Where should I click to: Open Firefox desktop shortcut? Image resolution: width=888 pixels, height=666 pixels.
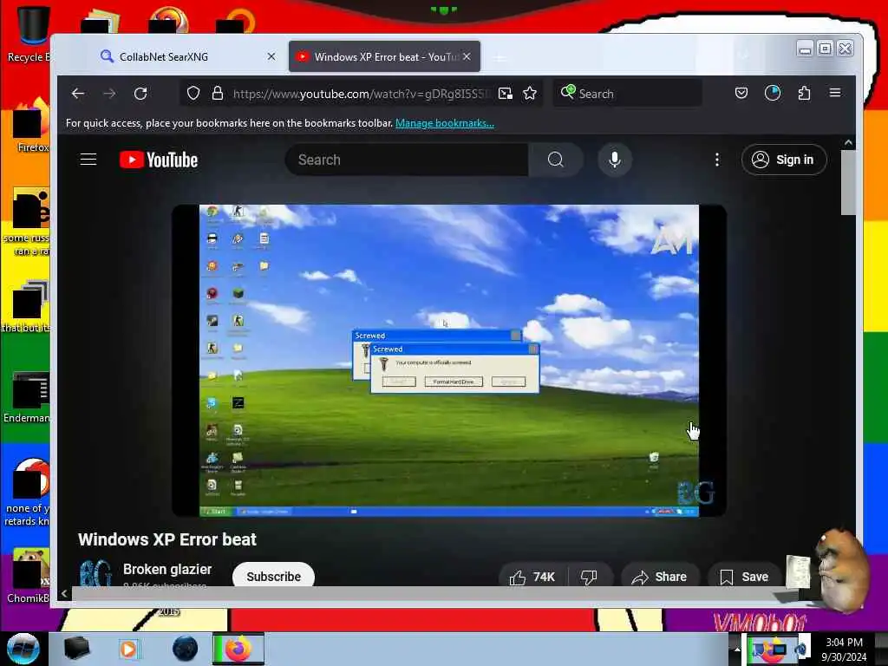coord(31,126)
